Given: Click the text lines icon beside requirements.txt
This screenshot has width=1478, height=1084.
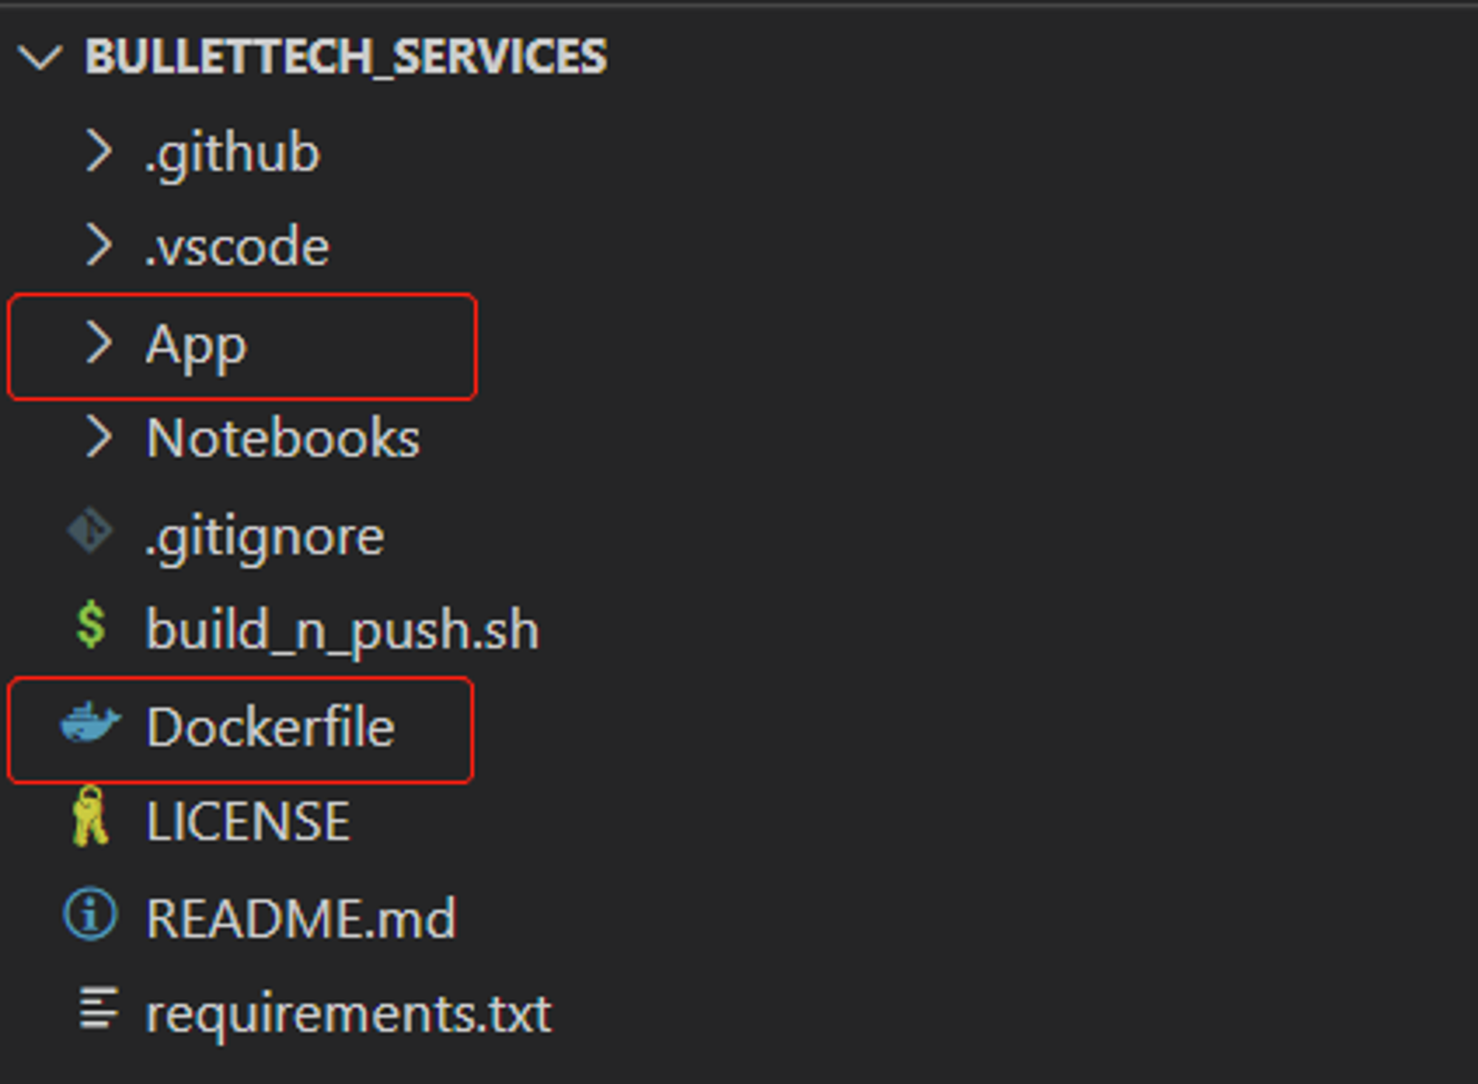Looking at the screenshot, I should pyautogui.click(x=99, y=1008).
